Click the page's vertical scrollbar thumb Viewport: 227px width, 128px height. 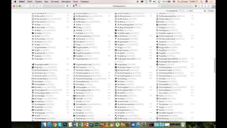pos(215,65)
